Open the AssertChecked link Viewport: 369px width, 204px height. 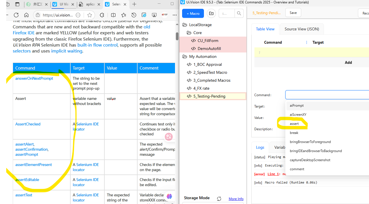point(28,124)
